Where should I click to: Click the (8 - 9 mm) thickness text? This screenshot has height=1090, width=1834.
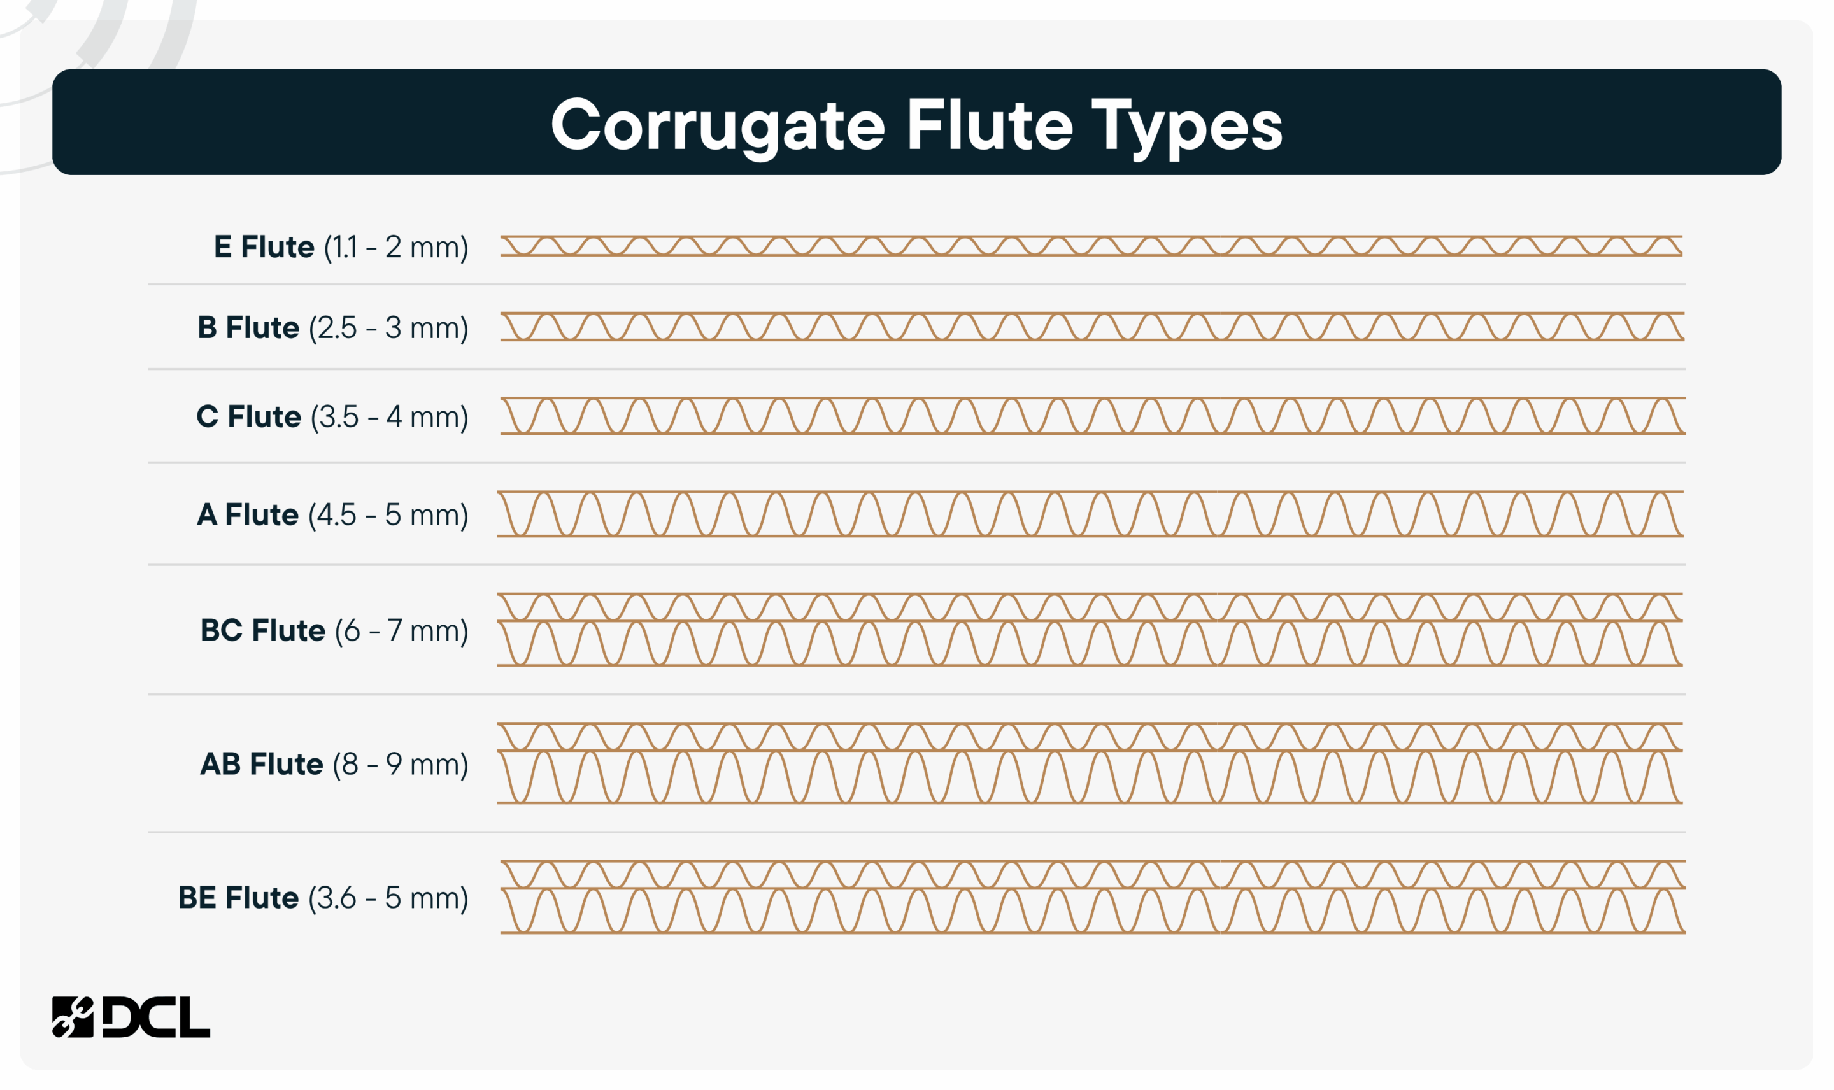tap(401, 765)
